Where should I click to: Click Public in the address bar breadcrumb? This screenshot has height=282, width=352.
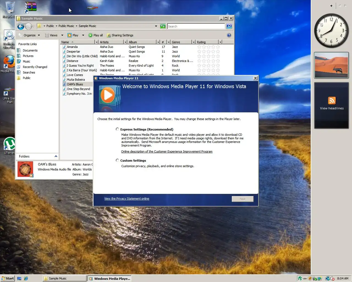(50, 26)
